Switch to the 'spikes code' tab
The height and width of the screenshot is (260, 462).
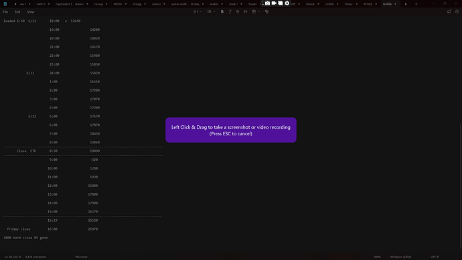tap(179, 4)
